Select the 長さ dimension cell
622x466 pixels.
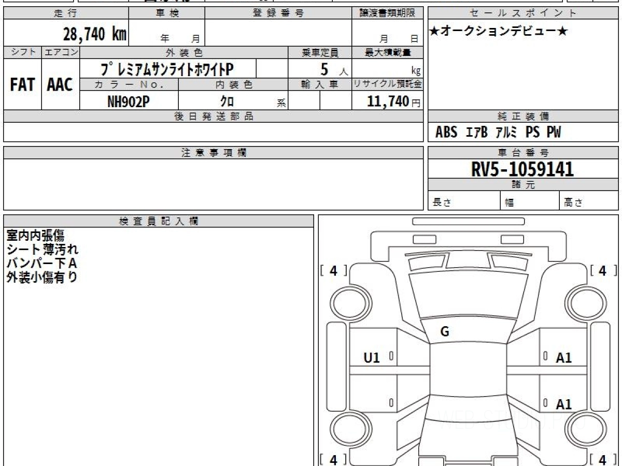(464, 201)
